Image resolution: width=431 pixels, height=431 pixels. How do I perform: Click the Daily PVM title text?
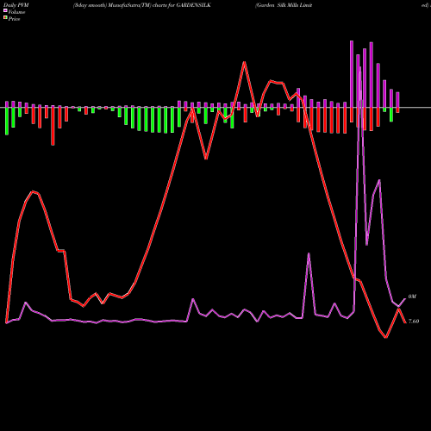click(16, 5)
